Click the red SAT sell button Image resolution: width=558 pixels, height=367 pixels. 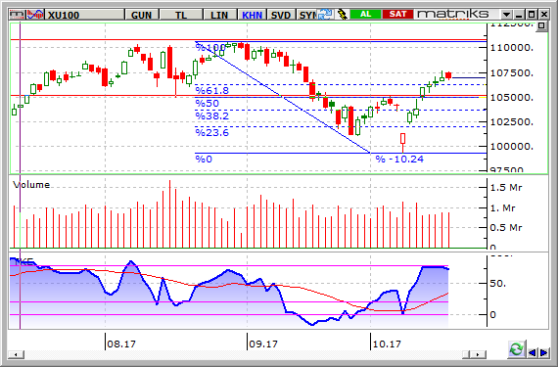click(x=397, y=15)
